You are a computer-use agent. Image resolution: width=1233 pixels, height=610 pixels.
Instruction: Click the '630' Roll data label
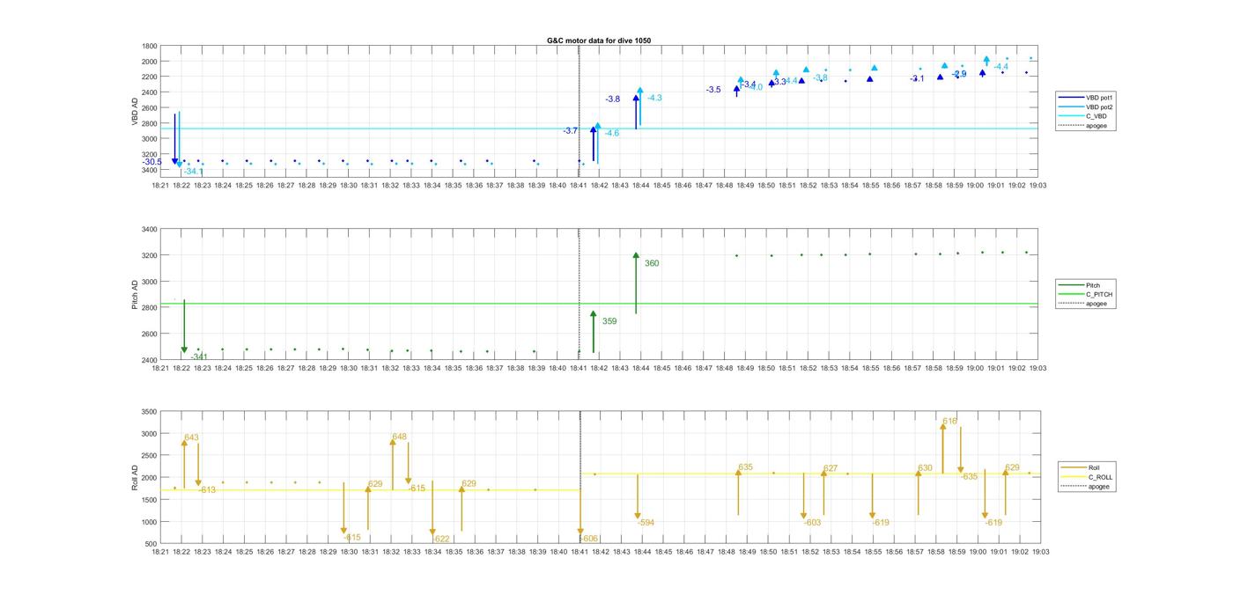coord(925,468)
